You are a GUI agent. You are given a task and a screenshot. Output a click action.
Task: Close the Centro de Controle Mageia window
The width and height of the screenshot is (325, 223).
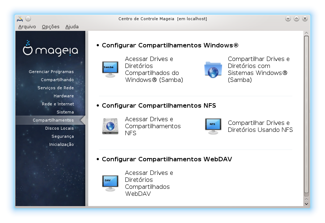(305, 19)
